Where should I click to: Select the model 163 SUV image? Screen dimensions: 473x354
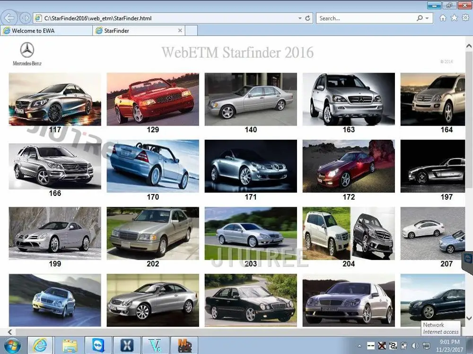[349, 99]
